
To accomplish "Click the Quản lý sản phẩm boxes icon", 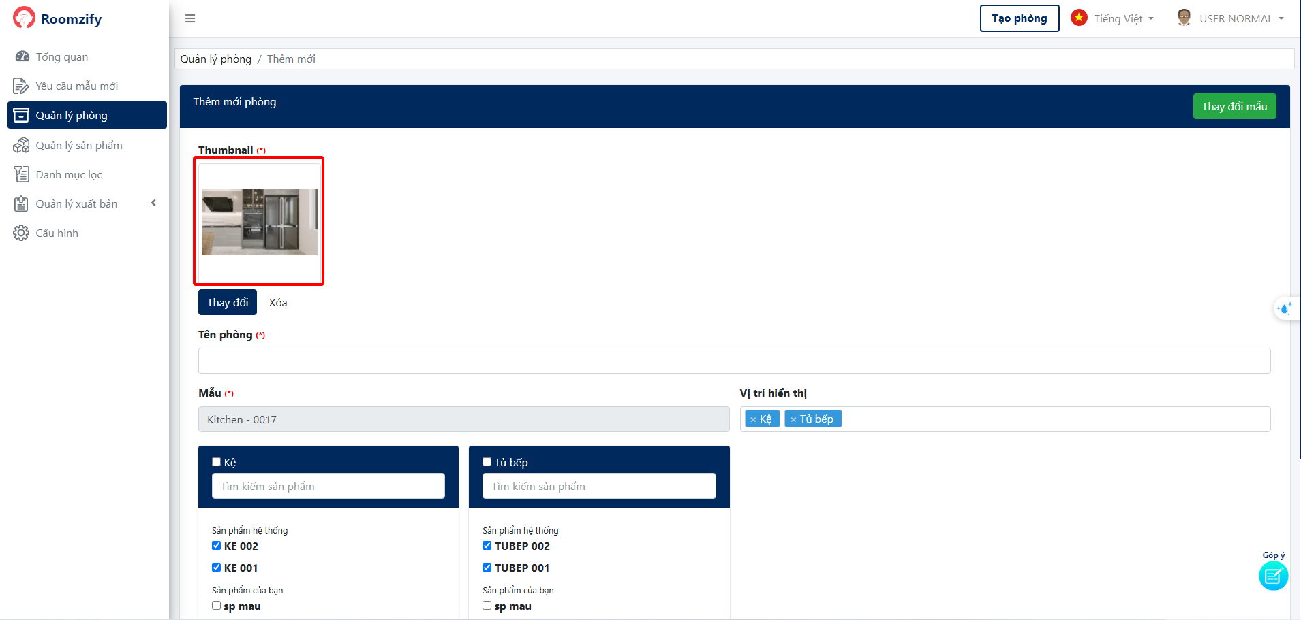I will point(21,145).
